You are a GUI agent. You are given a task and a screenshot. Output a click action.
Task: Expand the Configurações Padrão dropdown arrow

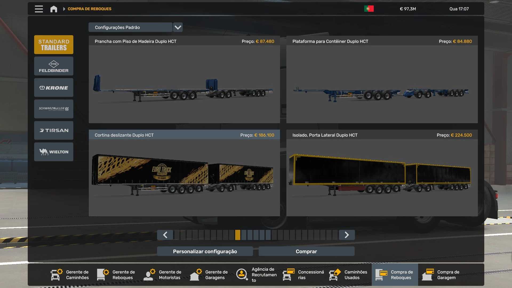pyautogui.click(x=178, y=27)
